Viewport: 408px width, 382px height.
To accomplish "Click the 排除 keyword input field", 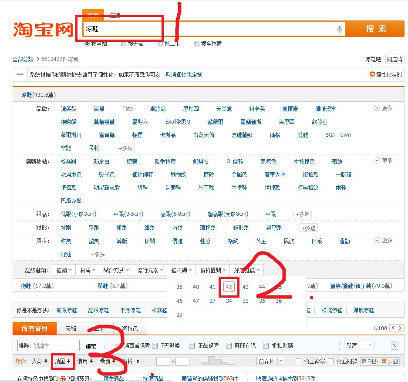I will pyautogui.click(x=48, y=345).
